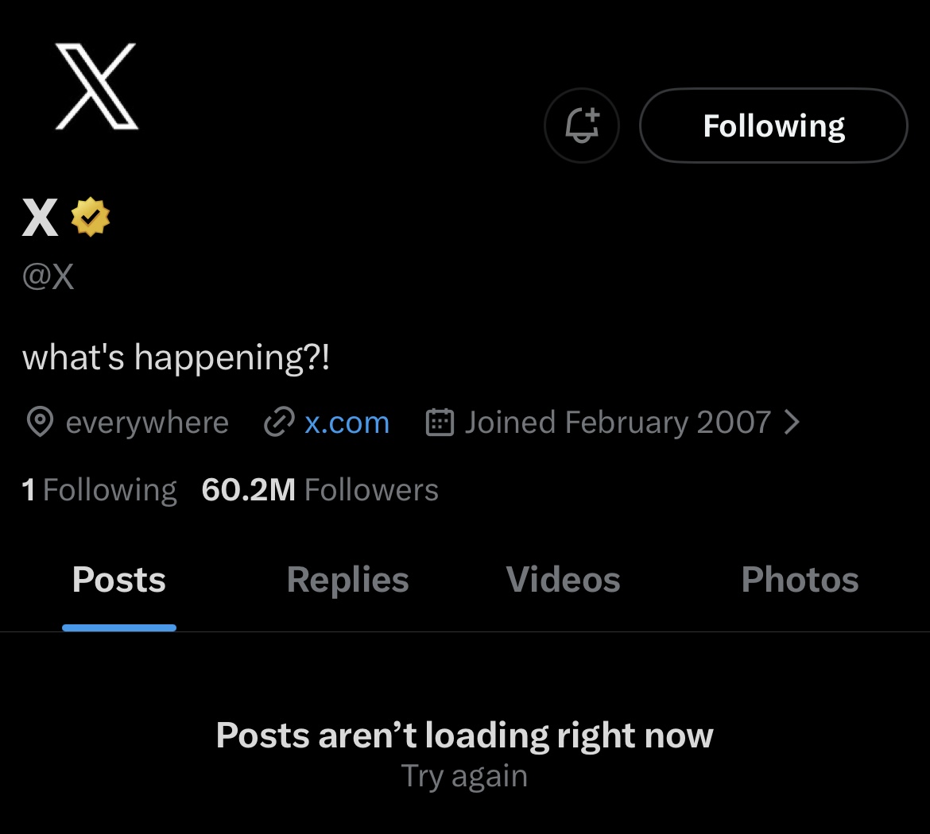Toggle the active Posts tab indicator

coord(119,628)
